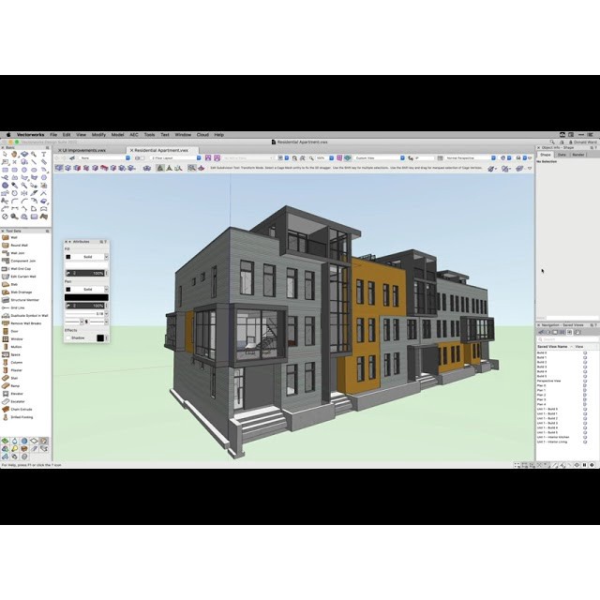Toggle view icon for Perspective View
The height and width of the screenshot is (600, 600).
[585, 381]
